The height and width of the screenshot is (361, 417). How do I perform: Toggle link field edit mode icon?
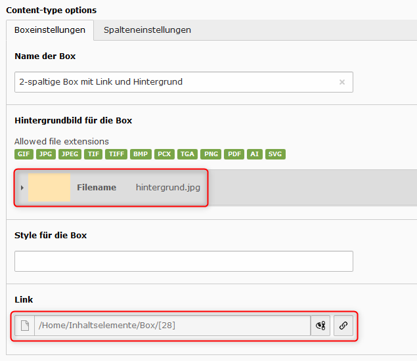(320, 326)
